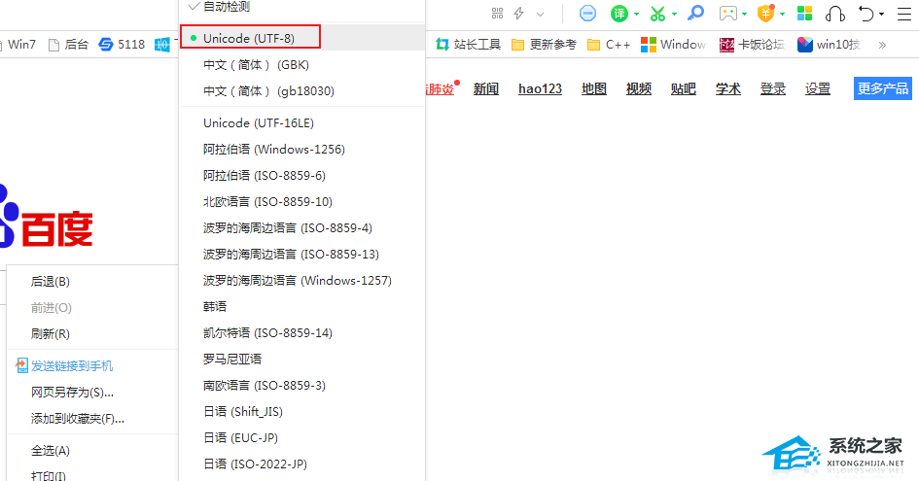Select Unicode (UTF-8) encoding

(x=301, y=38)
